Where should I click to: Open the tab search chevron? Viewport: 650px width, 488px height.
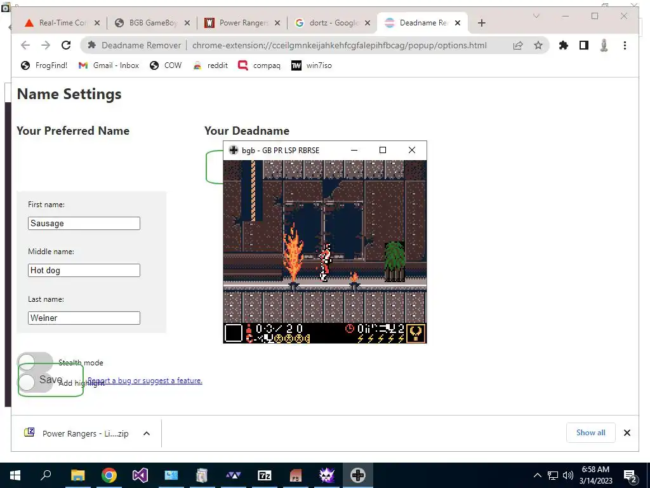click(x=536, y=16)
